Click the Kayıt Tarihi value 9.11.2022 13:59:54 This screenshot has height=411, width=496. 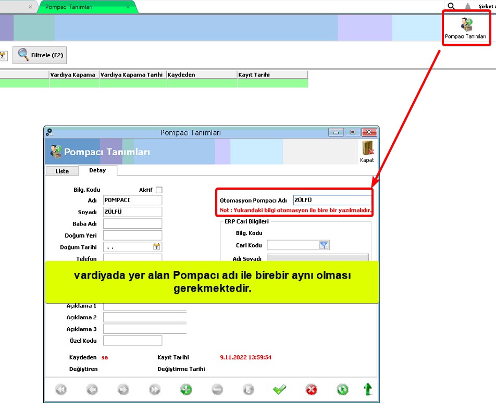[246, 357]
